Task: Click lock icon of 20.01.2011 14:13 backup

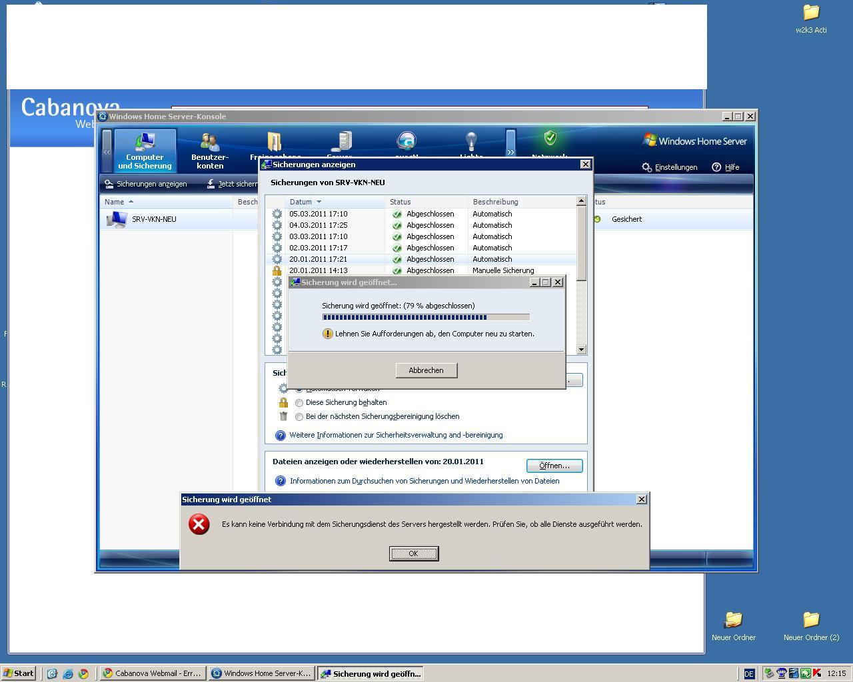Action: click(277, 270)
